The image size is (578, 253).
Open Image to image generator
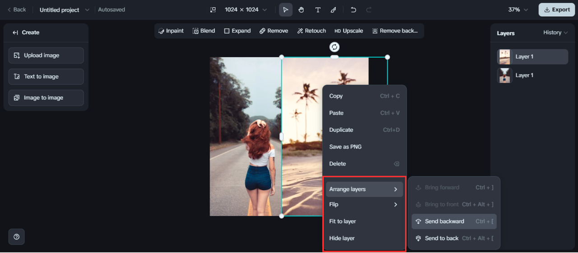[x=46, y=98]
